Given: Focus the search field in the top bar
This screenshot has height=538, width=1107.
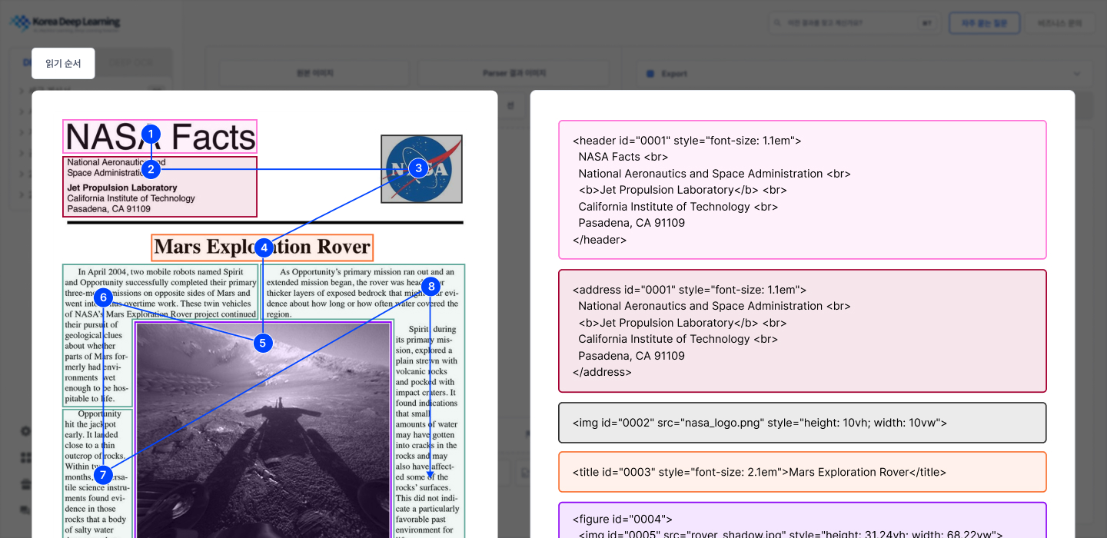Looking at the screenshot, I should [854, 23].
